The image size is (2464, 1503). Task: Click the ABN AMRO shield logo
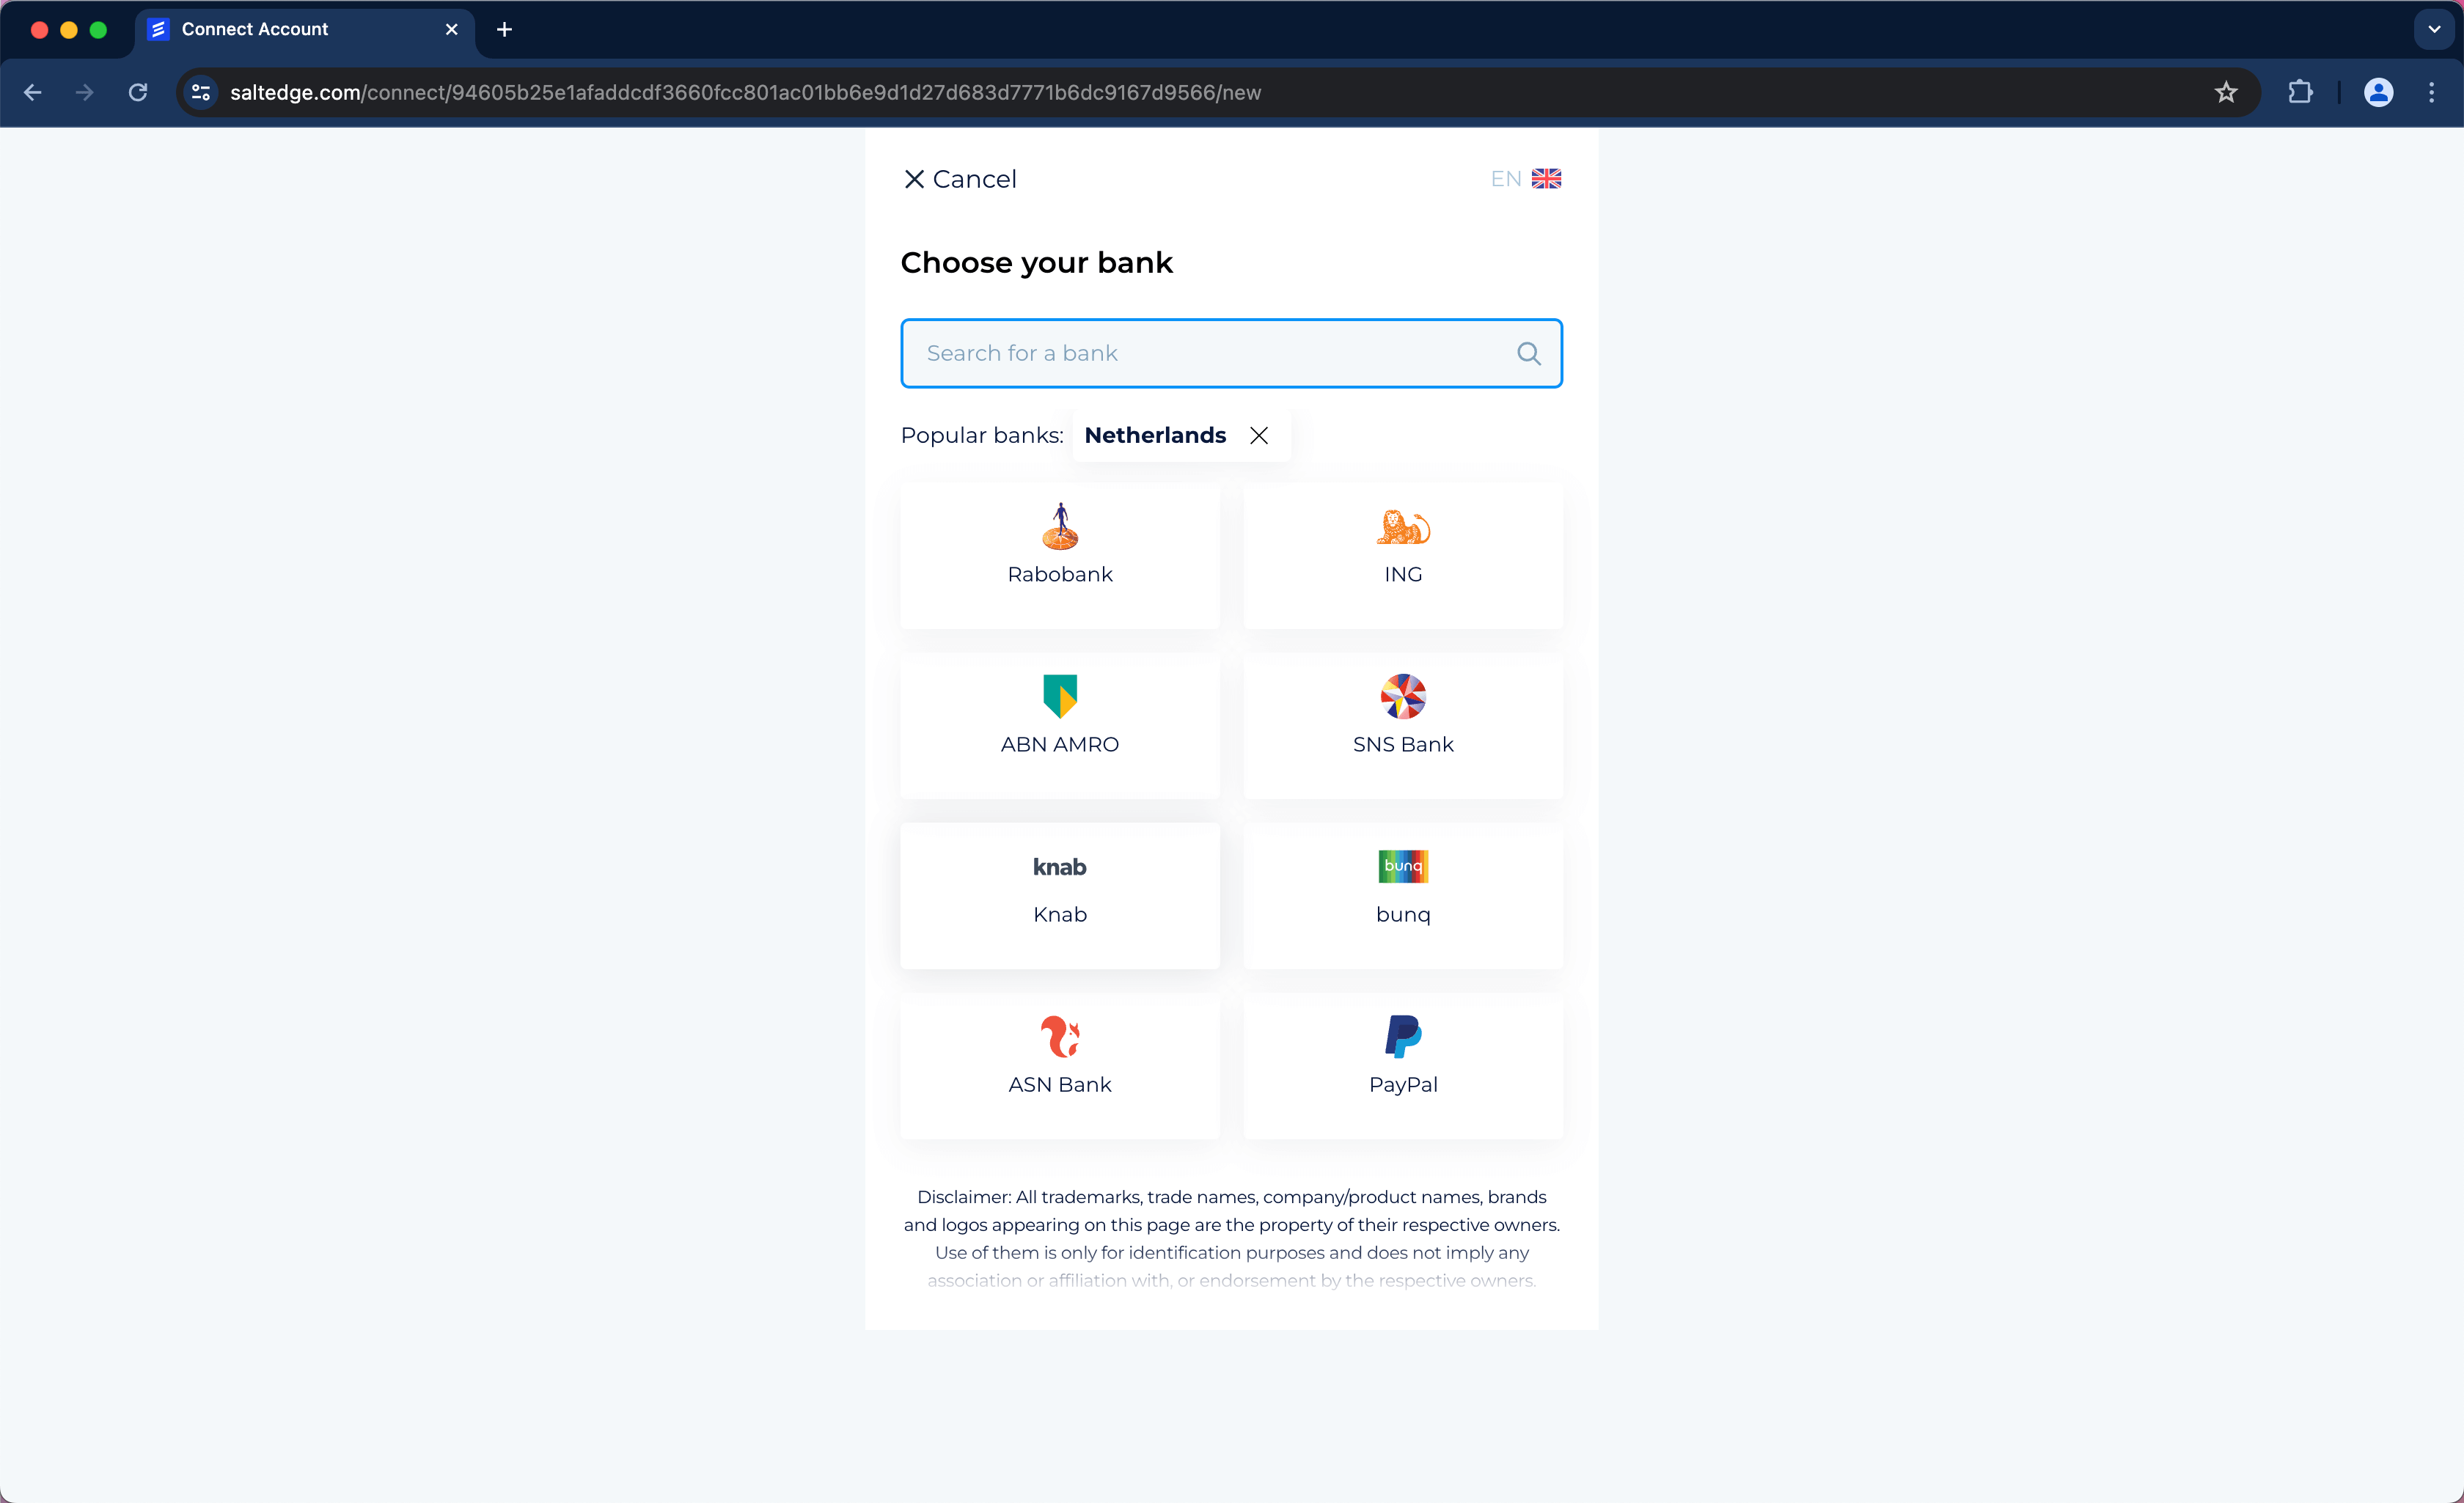[x=1060, y=697]
